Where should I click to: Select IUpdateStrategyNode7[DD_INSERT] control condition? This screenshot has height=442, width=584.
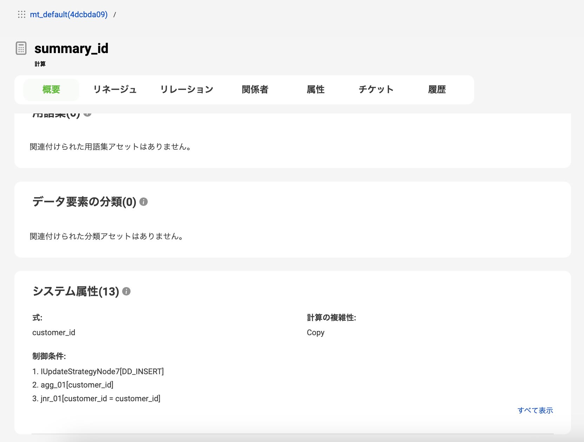98,371
